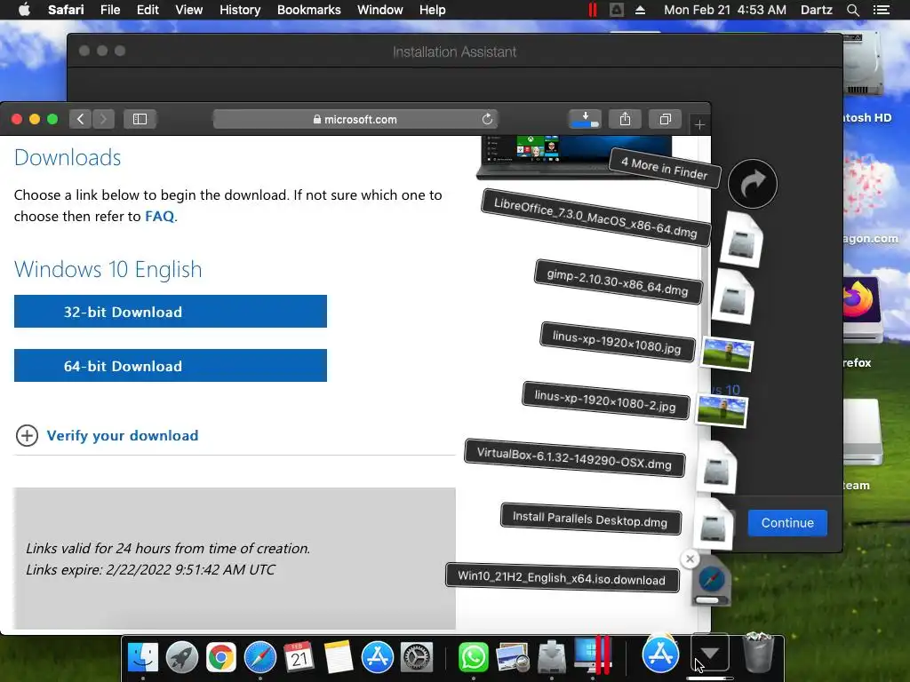Viewport: 910px width, 682px height.
Task: Show Safari tab overview
Action: [x=665, y=119]
